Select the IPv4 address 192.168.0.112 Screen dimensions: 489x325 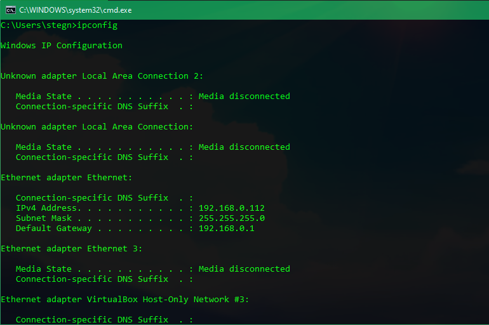[x=232, y=208]
